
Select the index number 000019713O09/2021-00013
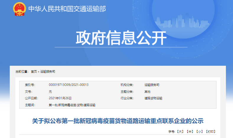(x=69, y=85)
